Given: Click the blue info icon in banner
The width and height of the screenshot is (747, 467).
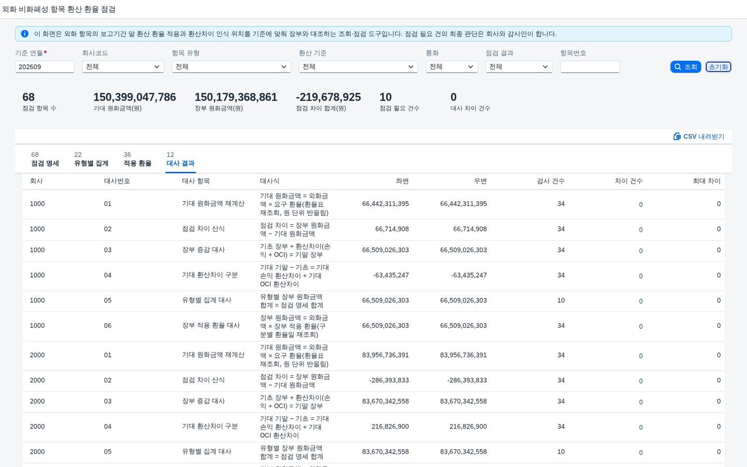Looking at the screenshot, I should pos(24,34).
